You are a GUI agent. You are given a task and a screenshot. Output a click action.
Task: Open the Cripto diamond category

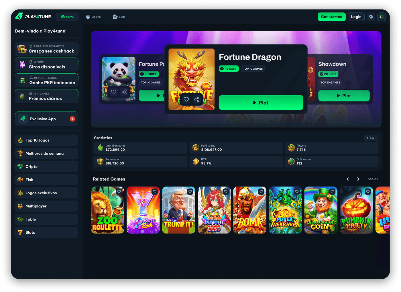point(47,166)
